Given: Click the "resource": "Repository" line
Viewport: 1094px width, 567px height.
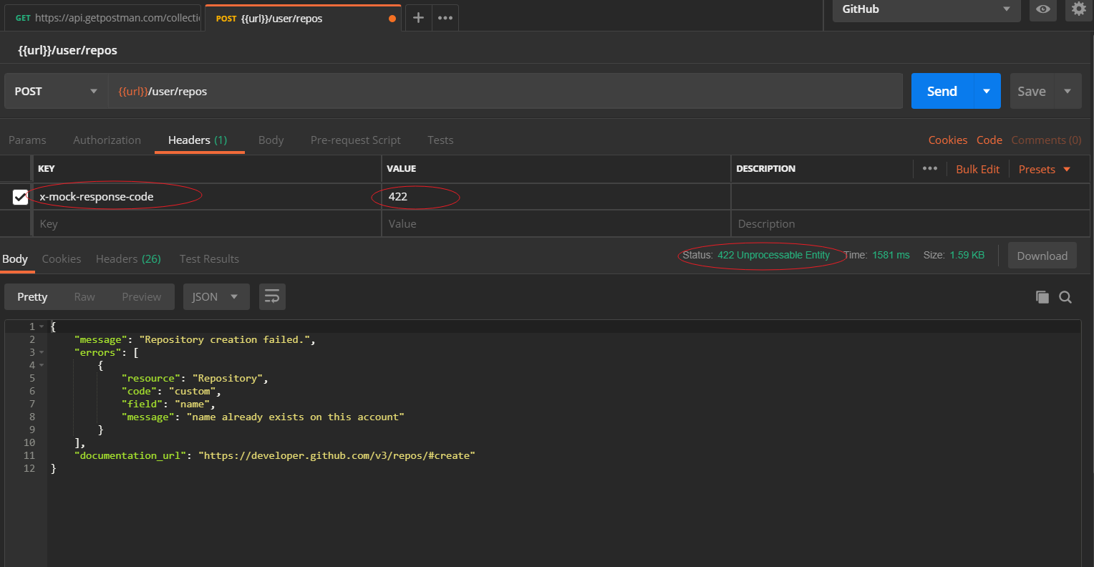Looking at the screenshot, I should [x=195, y=378].
